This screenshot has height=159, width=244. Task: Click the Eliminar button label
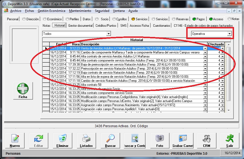point(62,146)
